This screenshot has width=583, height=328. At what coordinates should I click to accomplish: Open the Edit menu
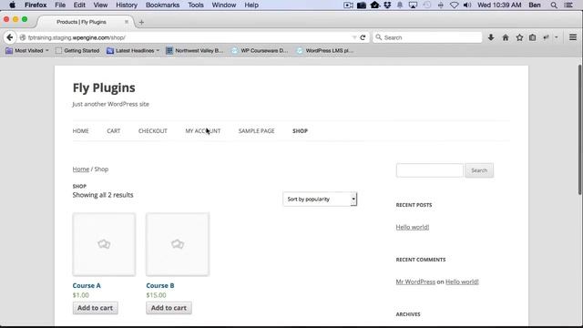coord(79,5)
